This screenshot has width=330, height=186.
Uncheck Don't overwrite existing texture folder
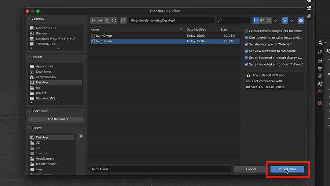(x=246, y=38)
